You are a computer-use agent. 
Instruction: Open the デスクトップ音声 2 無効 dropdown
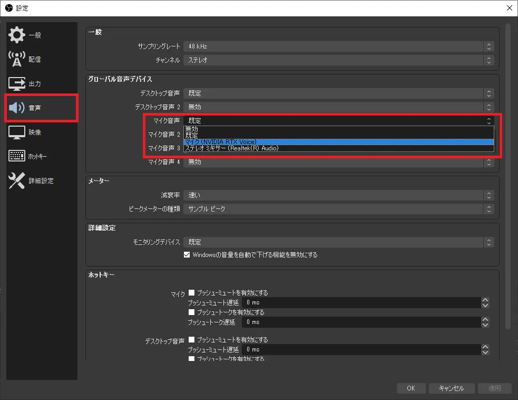pos(339,107)
